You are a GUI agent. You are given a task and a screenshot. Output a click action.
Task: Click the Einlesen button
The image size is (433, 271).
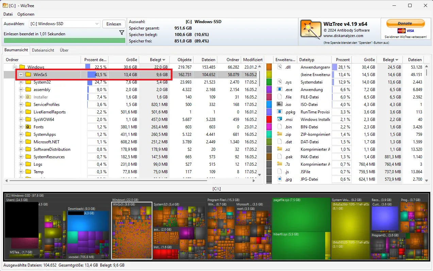click(114, 24)
